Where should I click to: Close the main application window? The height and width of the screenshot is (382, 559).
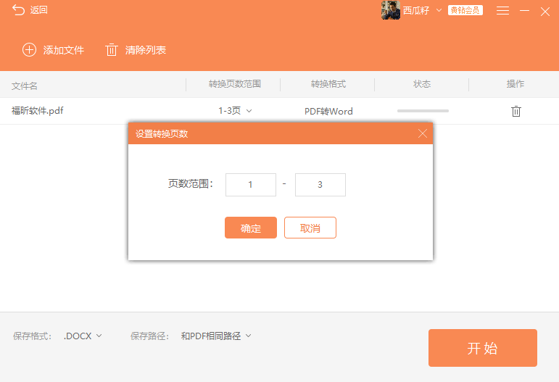coord(544,12)
